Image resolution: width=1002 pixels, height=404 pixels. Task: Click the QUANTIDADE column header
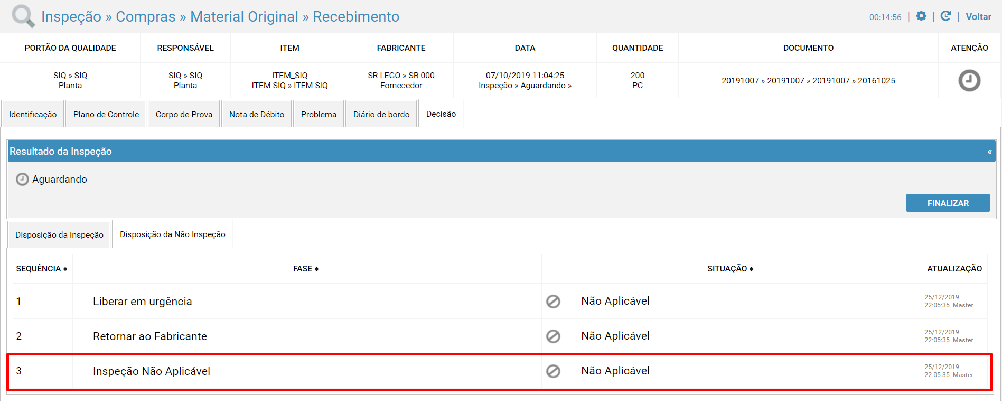(x=638, y=48)
